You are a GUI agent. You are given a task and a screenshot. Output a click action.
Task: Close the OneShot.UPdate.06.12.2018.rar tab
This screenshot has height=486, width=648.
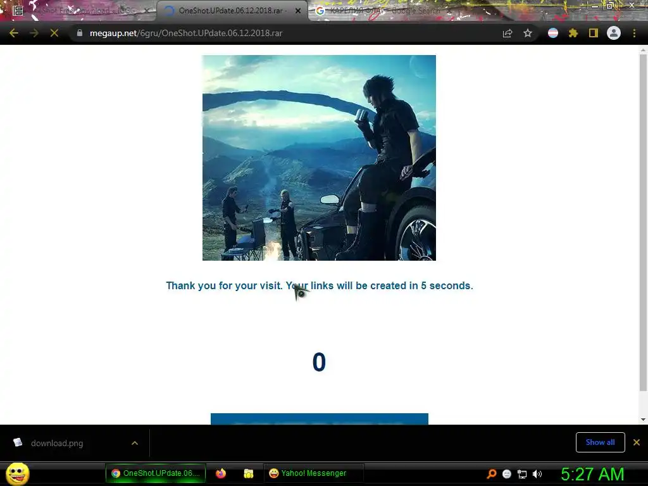click(x=298, y=11)
